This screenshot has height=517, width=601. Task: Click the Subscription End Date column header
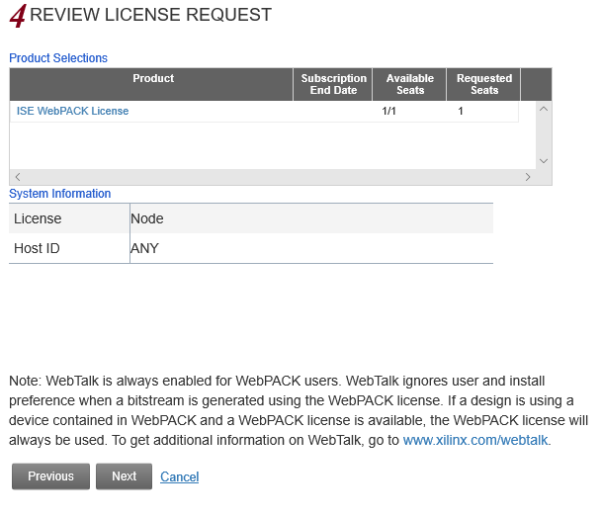333,84
